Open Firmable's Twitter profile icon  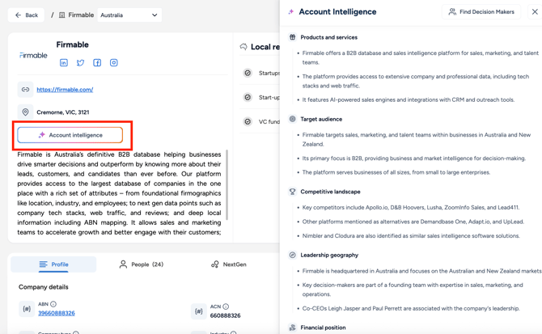[80, 62]
